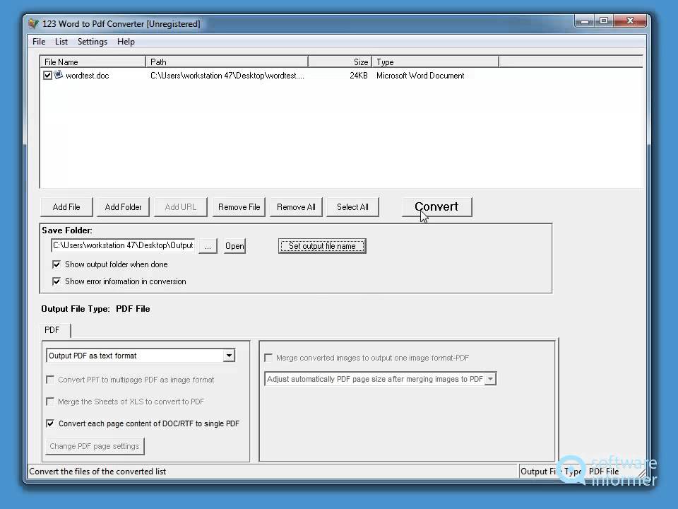Select the wordtest.doc file name
The width and height of the screenshot is (678, 509).
[x=87, y=76]
